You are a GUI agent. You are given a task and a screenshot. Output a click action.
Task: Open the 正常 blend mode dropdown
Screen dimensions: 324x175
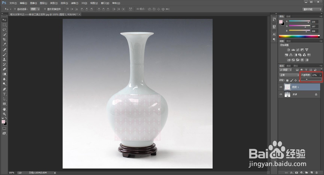pyautogui.click(x=289, y=75)
